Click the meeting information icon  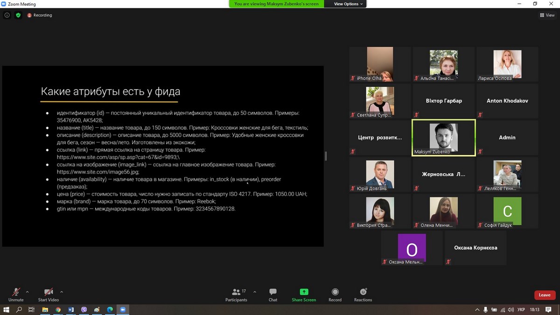7,15
